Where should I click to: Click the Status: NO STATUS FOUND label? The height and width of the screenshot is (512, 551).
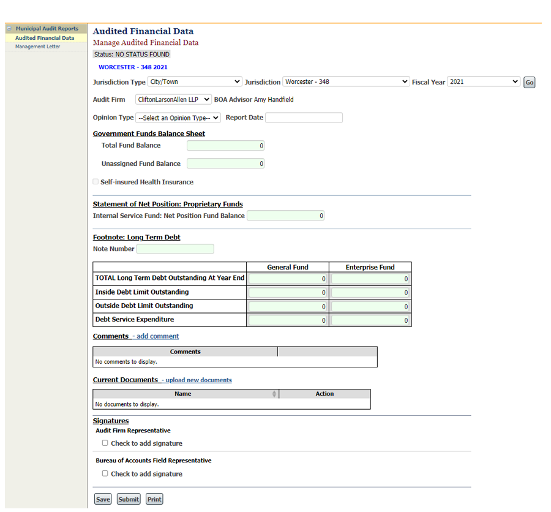pos(132,55)
